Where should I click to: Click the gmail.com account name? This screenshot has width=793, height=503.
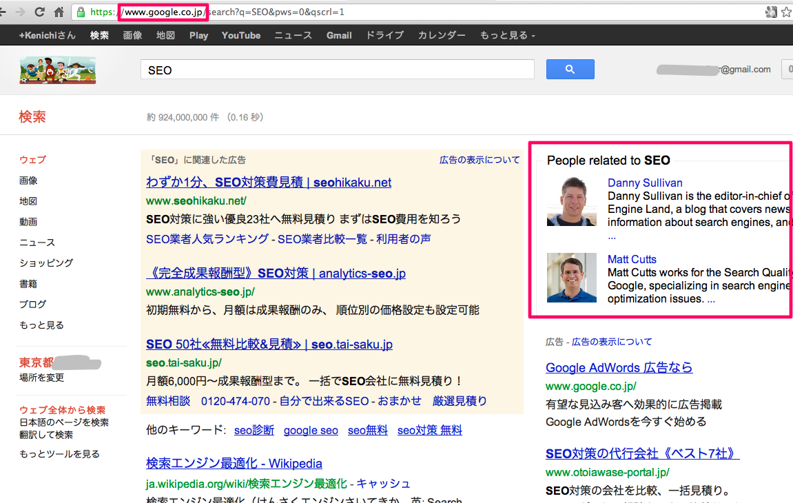[x=714, y=70]
